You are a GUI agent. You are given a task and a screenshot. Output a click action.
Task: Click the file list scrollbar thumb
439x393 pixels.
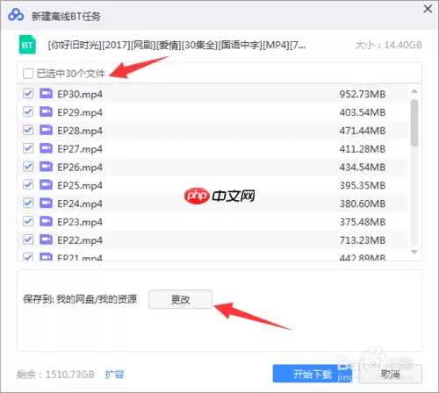(414, 123)
